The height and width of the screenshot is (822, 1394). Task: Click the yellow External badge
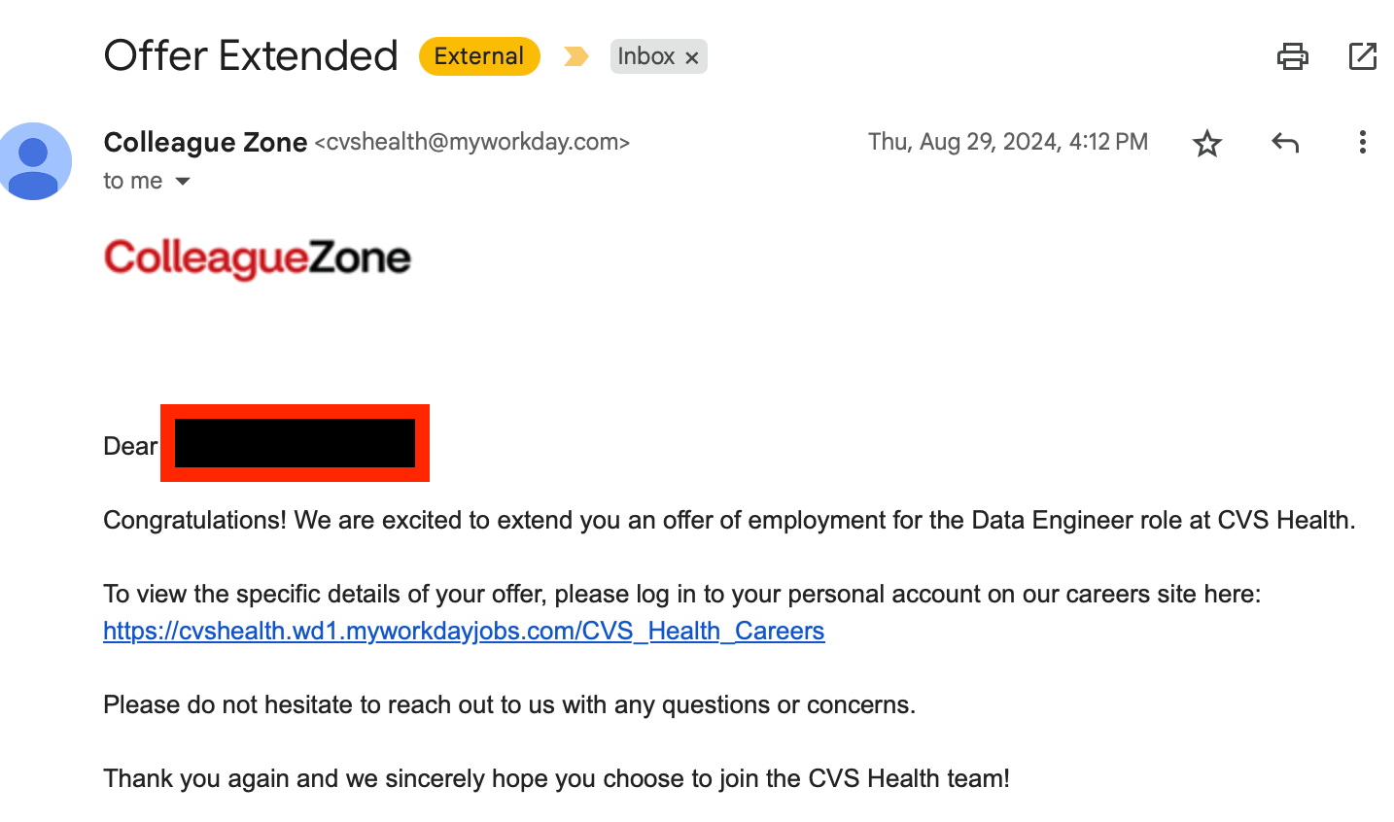point(479,56)
